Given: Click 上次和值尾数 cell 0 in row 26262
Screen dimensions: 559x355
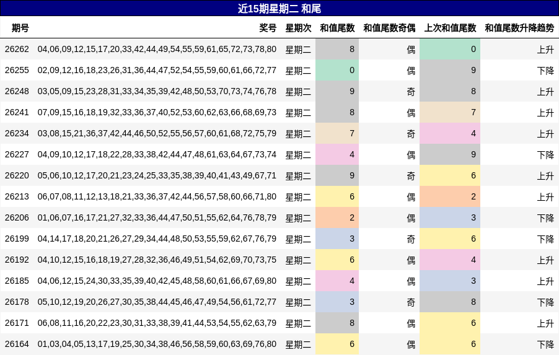Looking at the screenshot, I should (x=450, y=49).
